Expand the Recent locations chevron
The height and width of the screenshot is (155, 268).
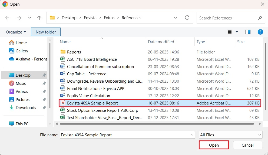coord(29,18)
